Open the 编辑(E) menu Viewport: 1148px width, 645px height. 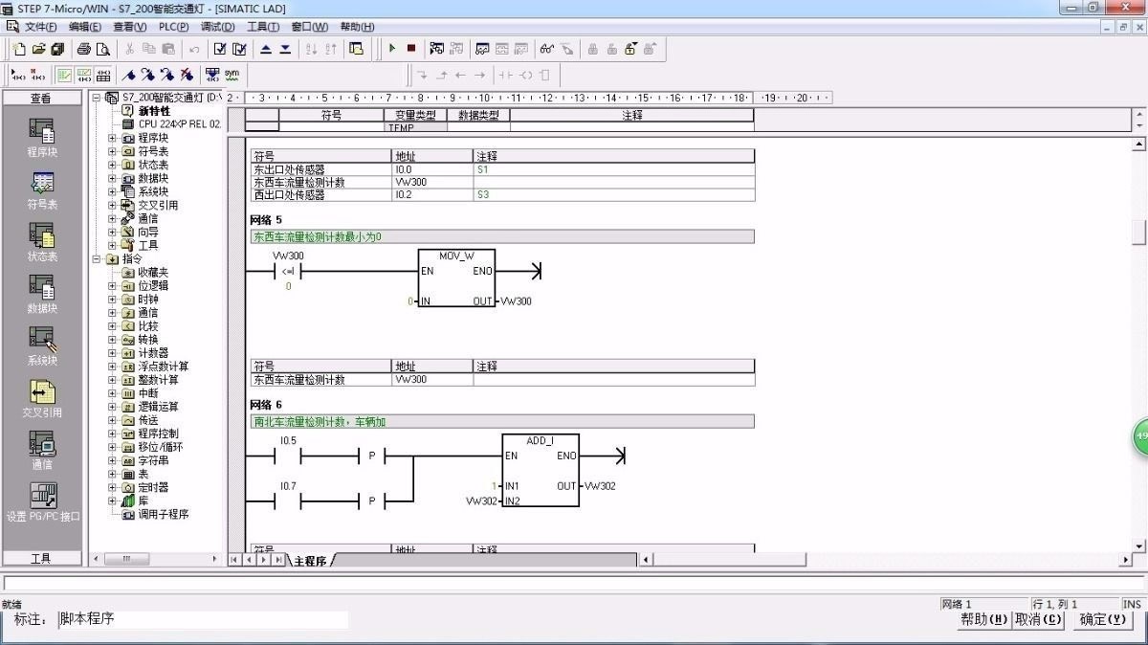(85, 27)
